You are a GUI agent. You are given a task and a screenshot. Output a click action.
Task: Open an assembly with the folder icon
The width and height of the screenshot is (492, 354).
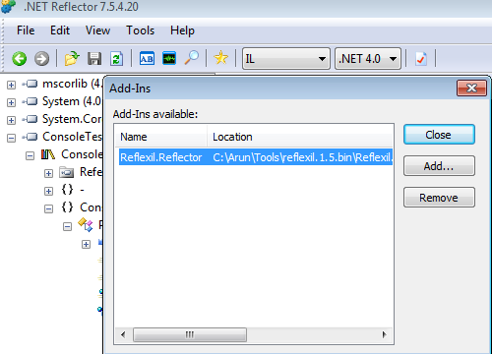click(x=72, y=59)
